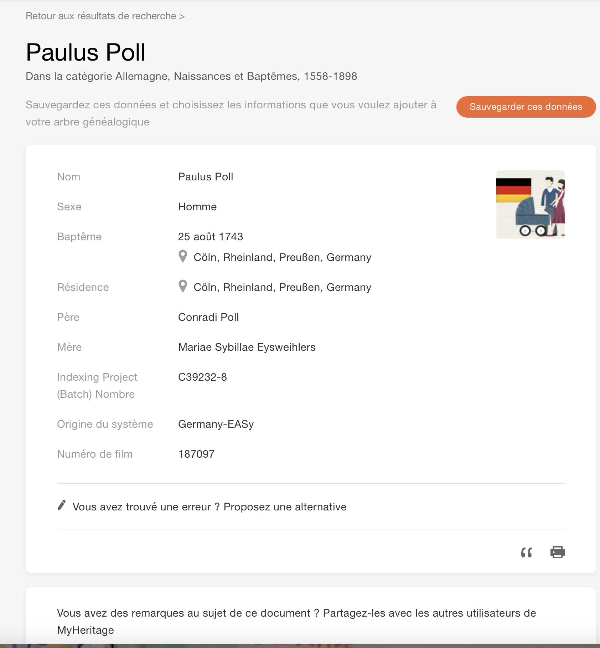
Task: Click the Paulus Poll name value
Action: [206, 177]
